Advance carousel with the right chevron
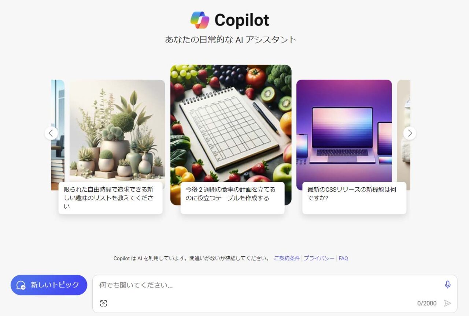Image resolution: width=469 pixels, height=316 pixels. point(410,133)
